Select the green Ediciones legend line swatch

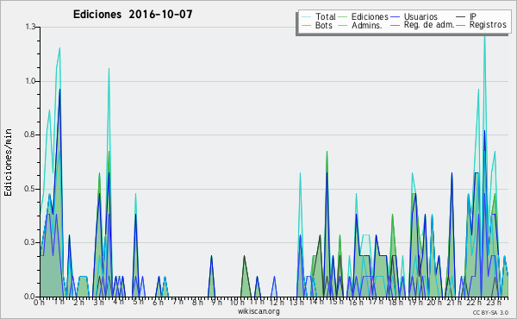click(x=343, y=17)
